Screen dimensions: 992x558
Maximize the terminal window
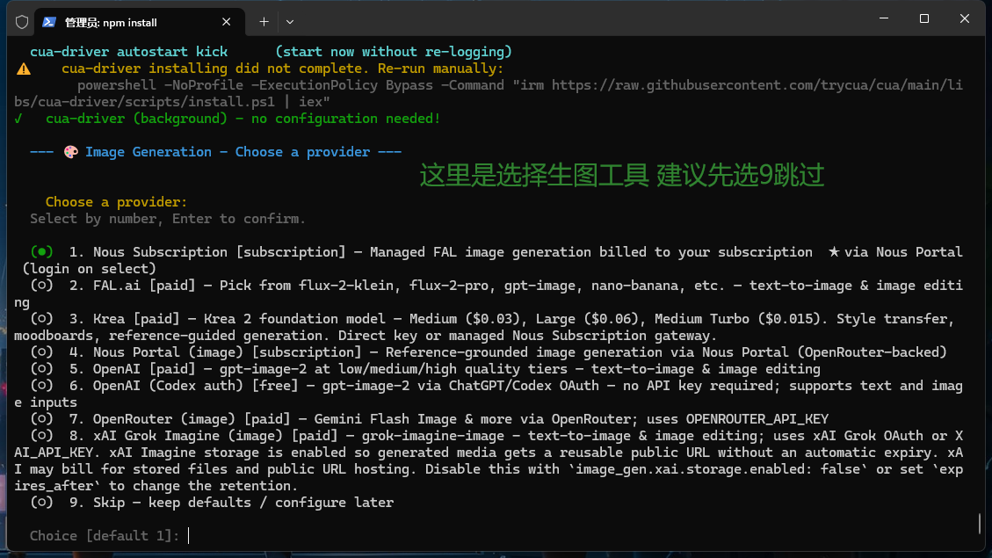coord(924,19)
